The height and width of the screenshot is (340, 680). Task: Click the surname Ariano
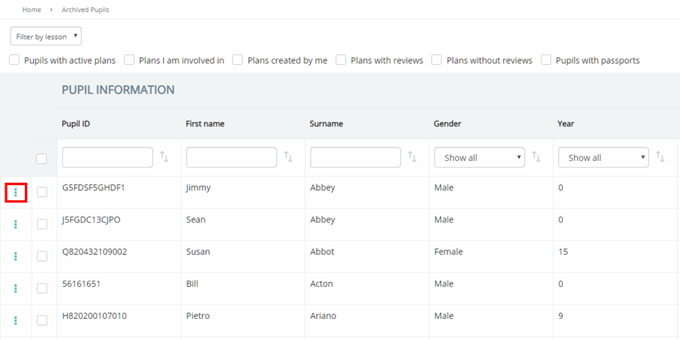[323, 316]
